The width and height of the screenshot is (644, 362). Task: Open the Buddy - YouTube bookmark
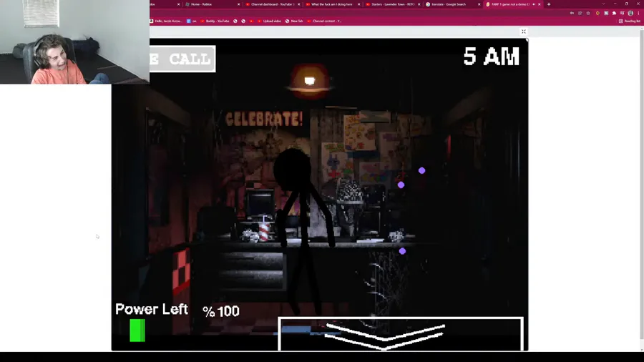tap(215, 21)
